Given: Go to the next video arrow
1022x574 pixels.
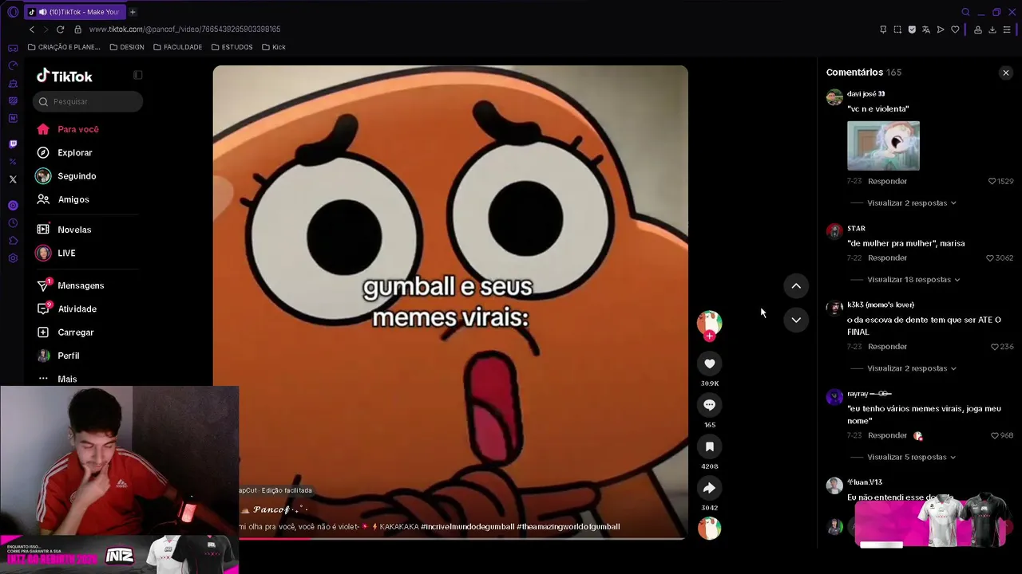Looking at the screenshot, I should click(x=796, y=320).
